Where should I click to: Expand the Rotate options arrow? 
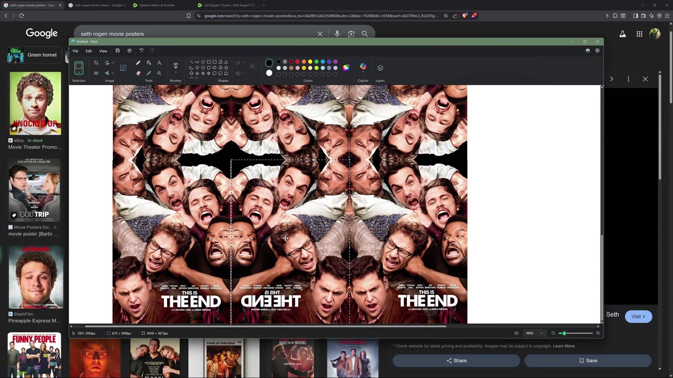coord(112,63)
